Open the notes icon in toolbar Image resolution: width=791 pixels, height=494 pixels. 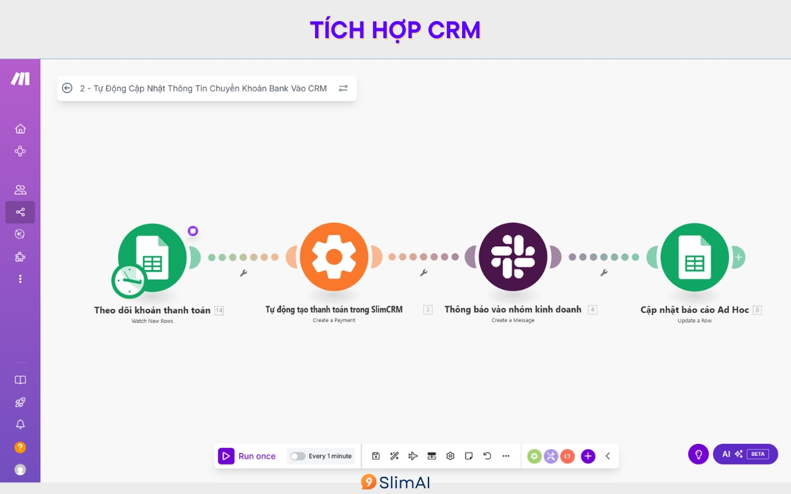coord(469,456)
